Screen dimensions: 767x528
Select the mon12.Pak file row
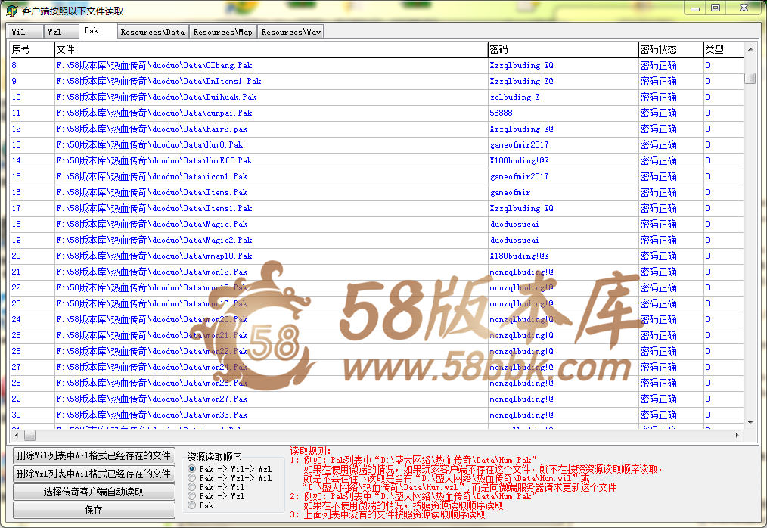(377, 272)
